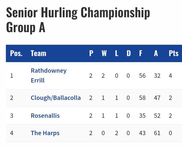The width and height of the screenshot is (182, 149).
Task: Open the Rosenallis team link
Action: click(45, 116)
